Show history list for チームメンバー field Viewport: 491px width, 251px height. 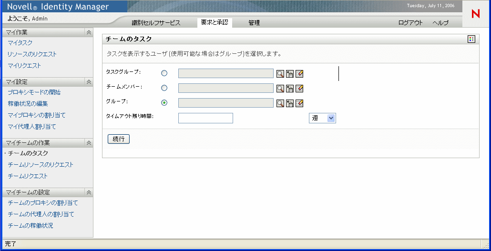(290, 89)
